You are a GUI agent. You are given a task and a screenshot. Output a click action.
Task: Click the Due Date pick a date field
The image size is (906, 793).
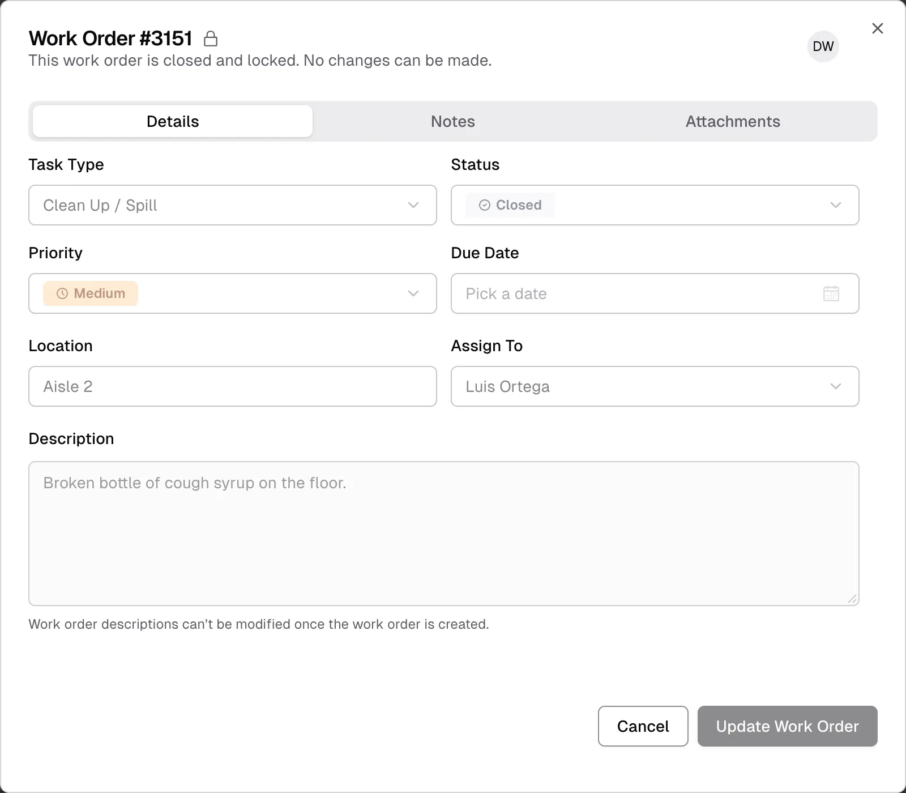655,293
